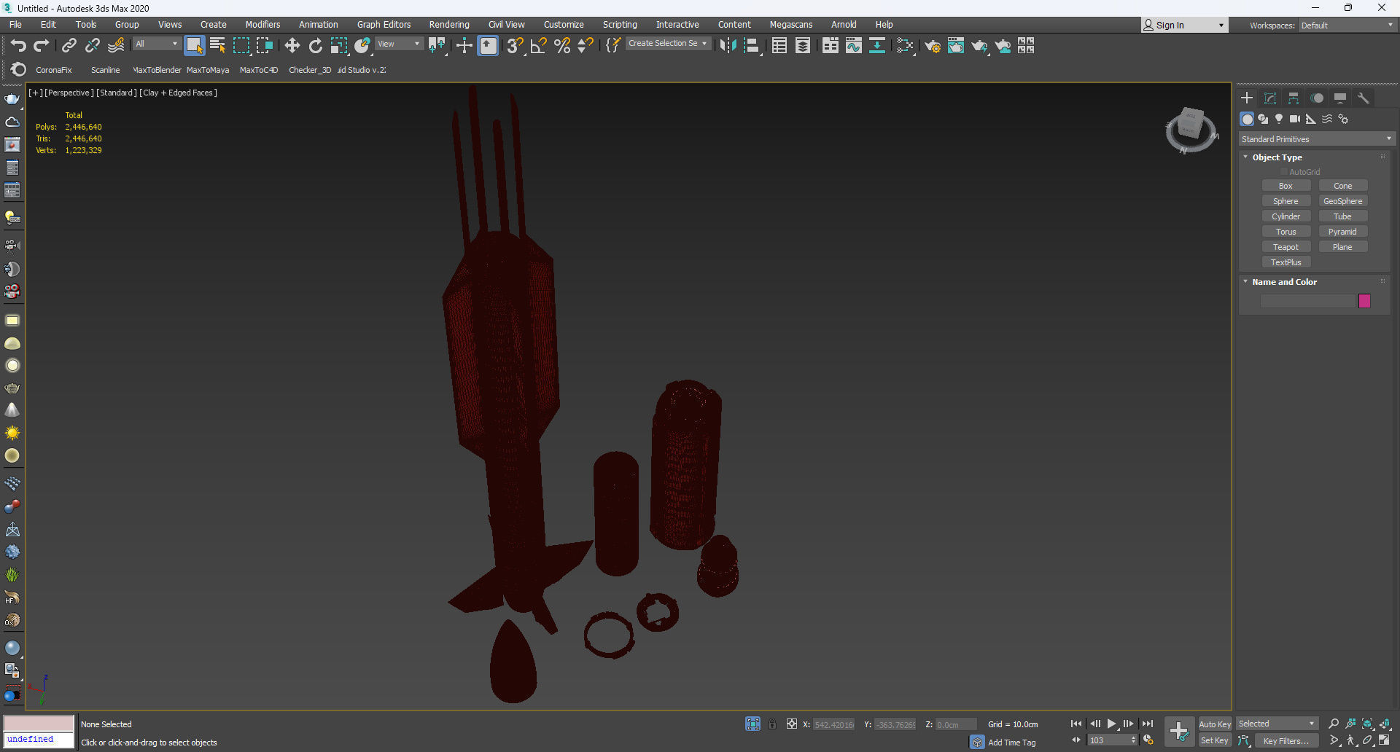Click the Maximize Viewport Toggle icon
1400x752 pixels.
pyautogui.click(x=1384, y=740)
